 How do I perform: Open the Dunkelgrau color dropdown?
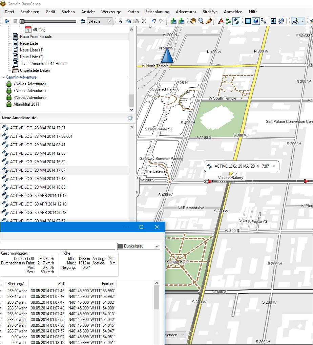click(x=138, y=246)
